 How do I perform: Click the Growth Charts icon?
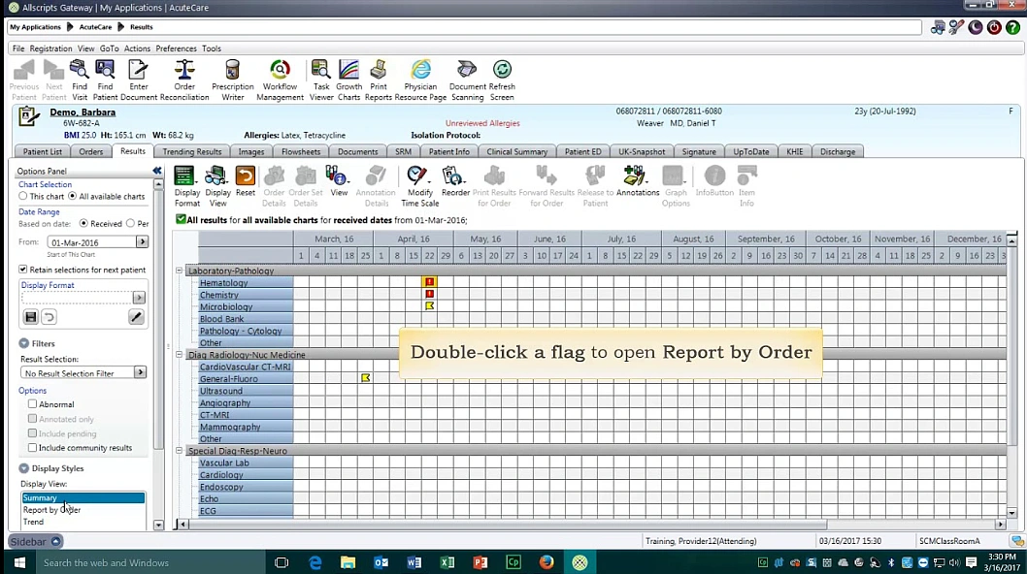(x=348, y=71)
